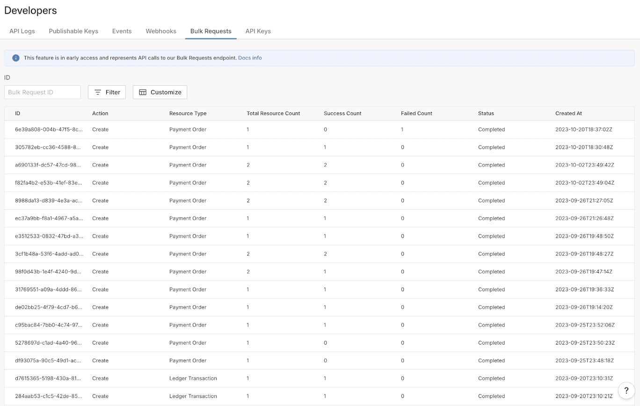Switch to the Webhooks tab
This screenshot has width=640, height=406.
[160, 31]
